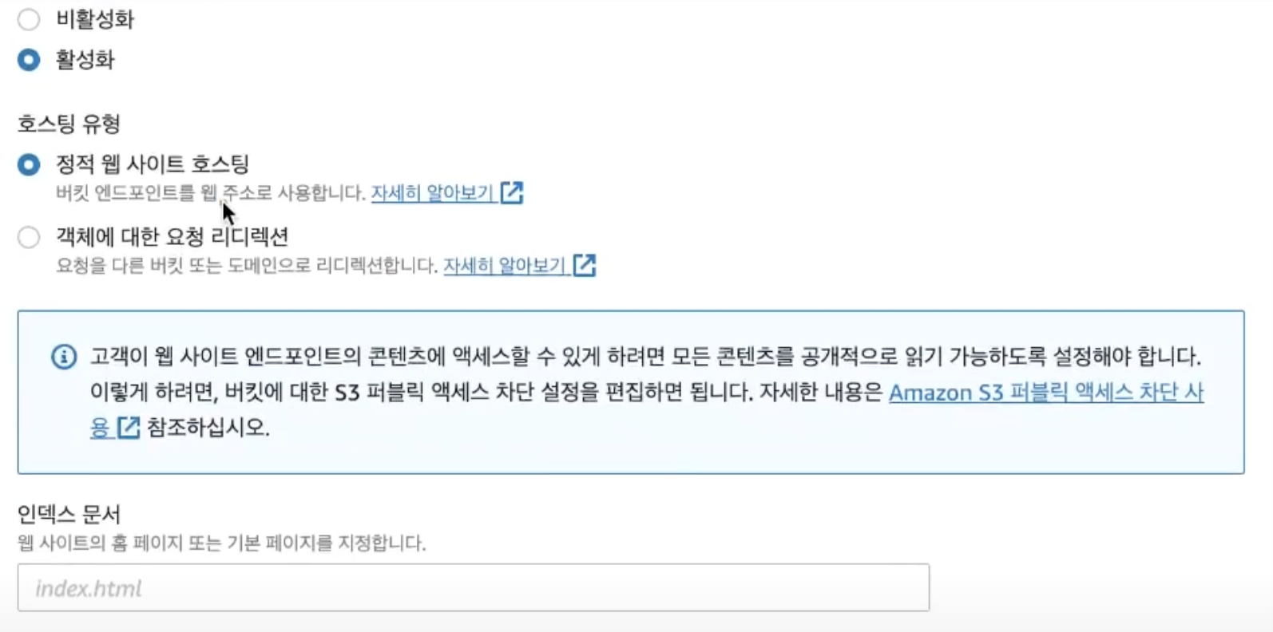Click the 객체에 대한 요청 리디렉션 label text
Viewport: 1273px width, 632px height.
(x=172, y=237)
